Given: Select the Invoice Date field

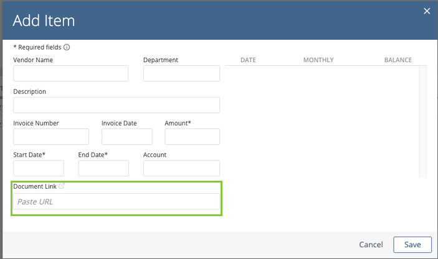Looking at the screenshot, I should (x=127, y=137).
